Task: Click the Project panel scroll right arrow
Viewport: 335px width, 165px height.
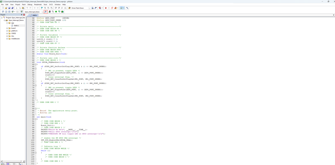Action: (x=24, y=161)
